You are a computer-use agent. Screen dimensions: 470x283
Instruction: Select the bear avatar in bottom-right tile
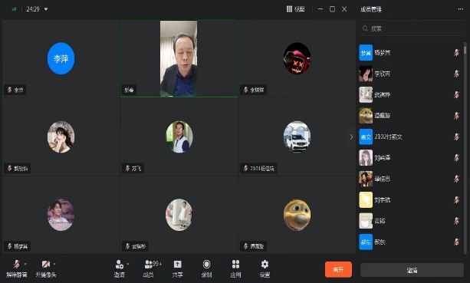coord(297,215)
